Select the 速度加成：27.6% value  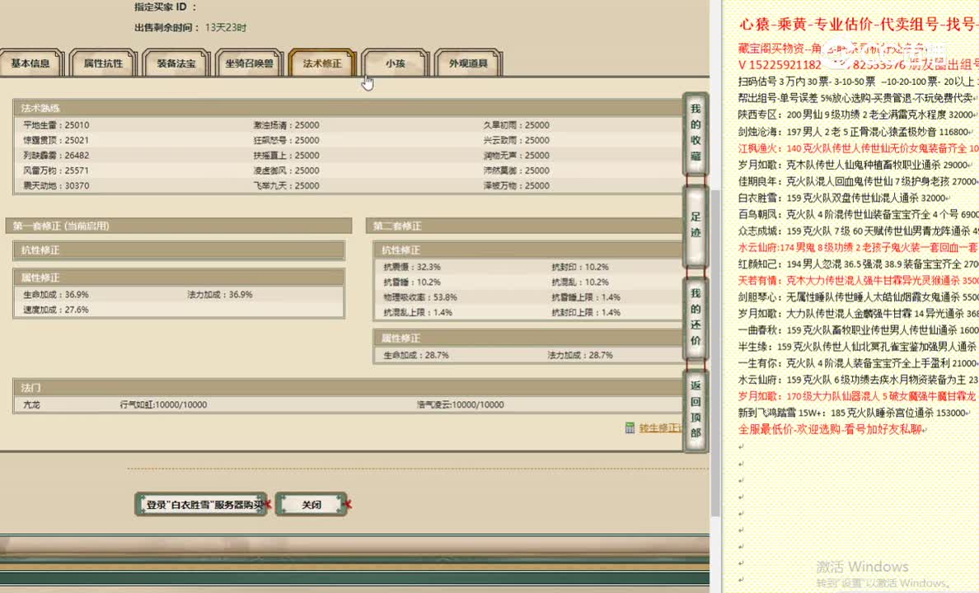[x=56, y=310]
